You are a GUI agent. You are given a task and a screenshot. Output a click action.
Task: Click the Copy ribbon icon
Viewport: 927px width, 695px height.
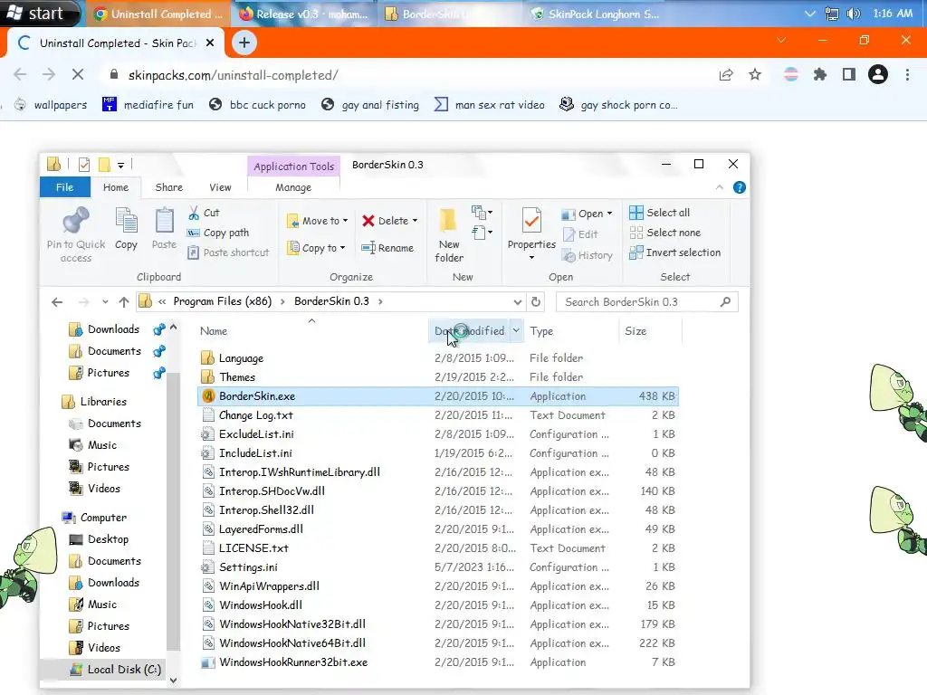pos(126,229)
